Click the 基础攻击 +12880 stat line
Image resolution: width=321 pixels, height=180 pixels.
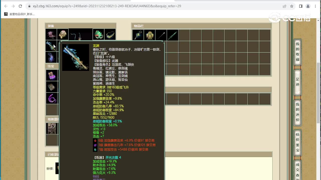pyautogui.click(x=105, y=113)
